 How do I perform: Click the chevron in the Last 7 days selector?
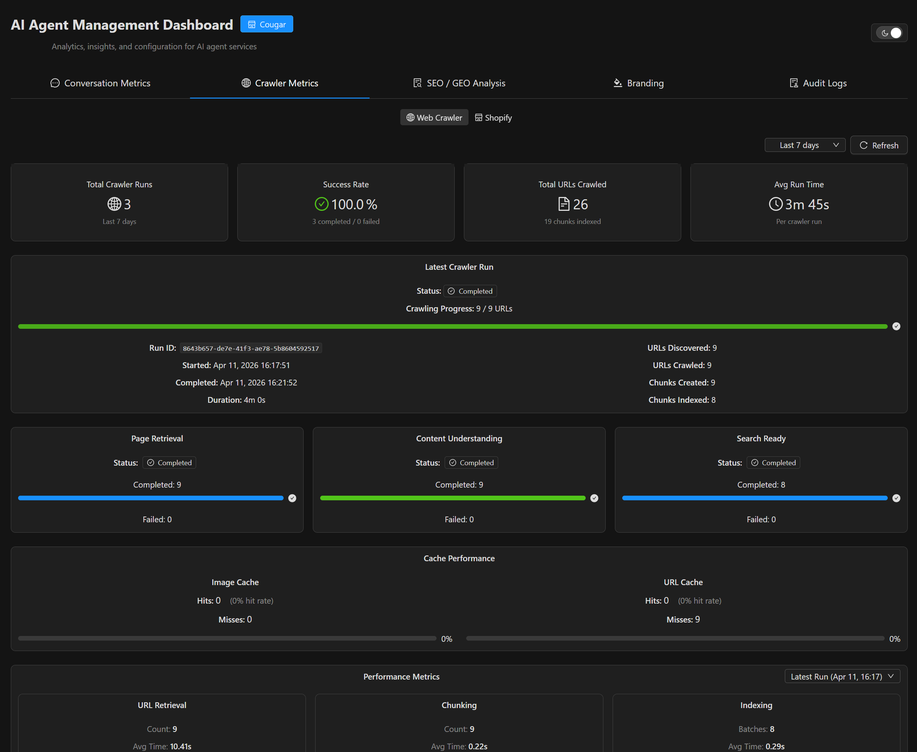click(836, 145)
